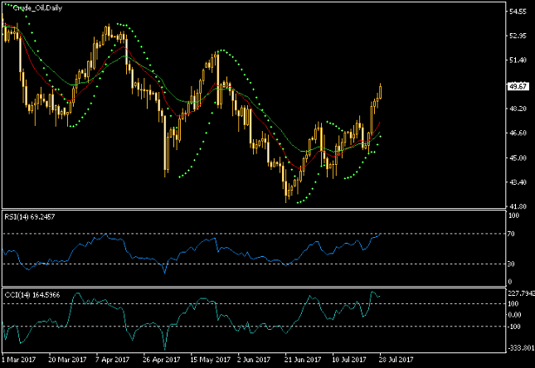Click CCI scale value 227.7942

(521, 293)
